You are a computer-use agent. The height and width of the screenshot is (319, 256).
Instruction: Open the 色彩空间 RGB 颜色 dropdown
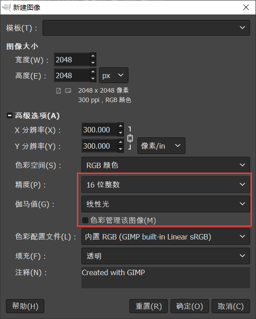(166, 165)
